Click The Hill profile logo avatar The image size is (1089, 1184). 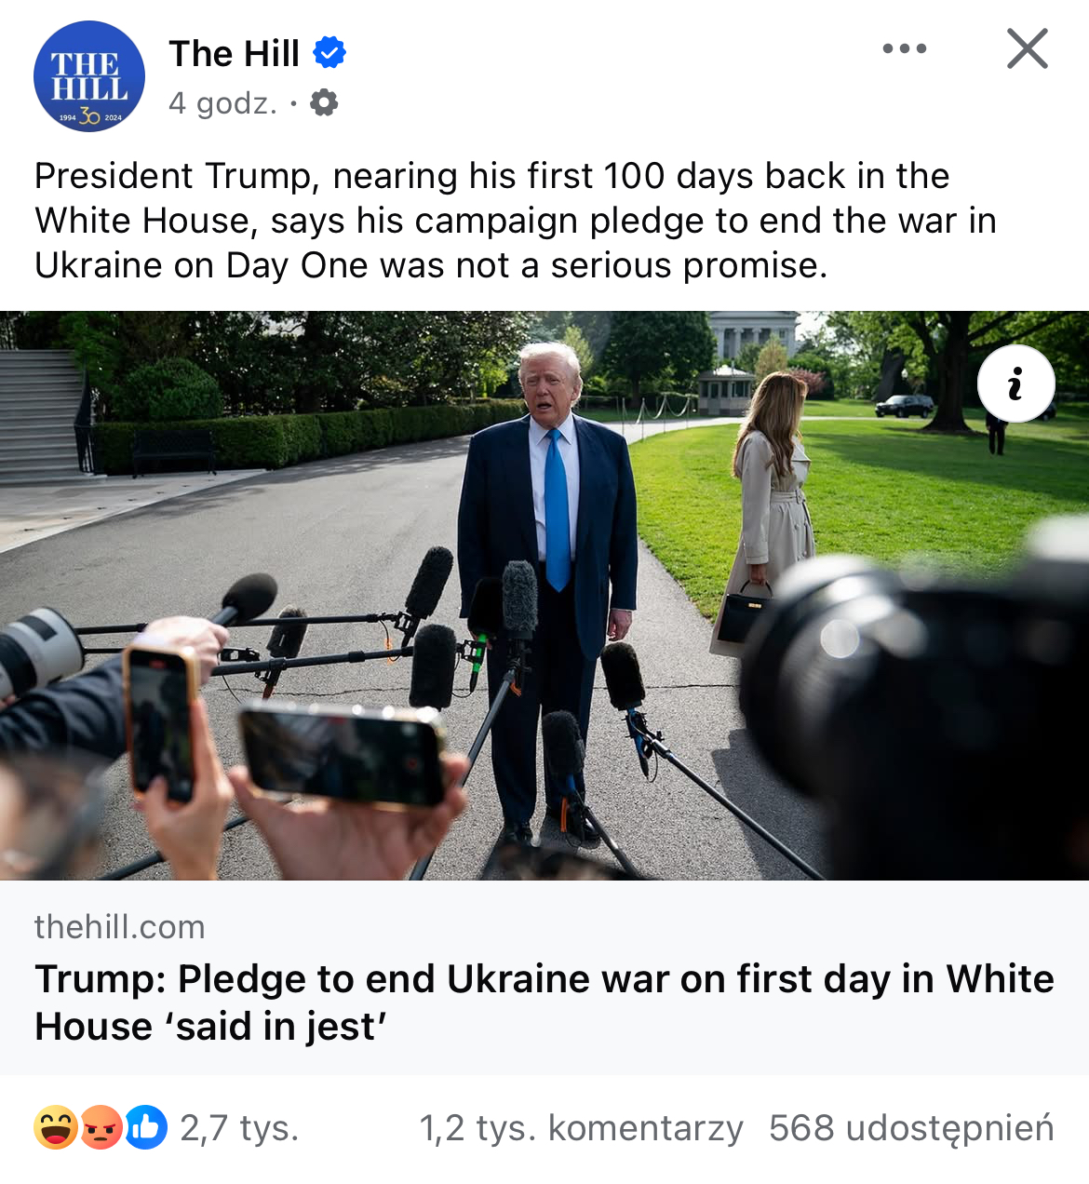(x=89, y=76)
